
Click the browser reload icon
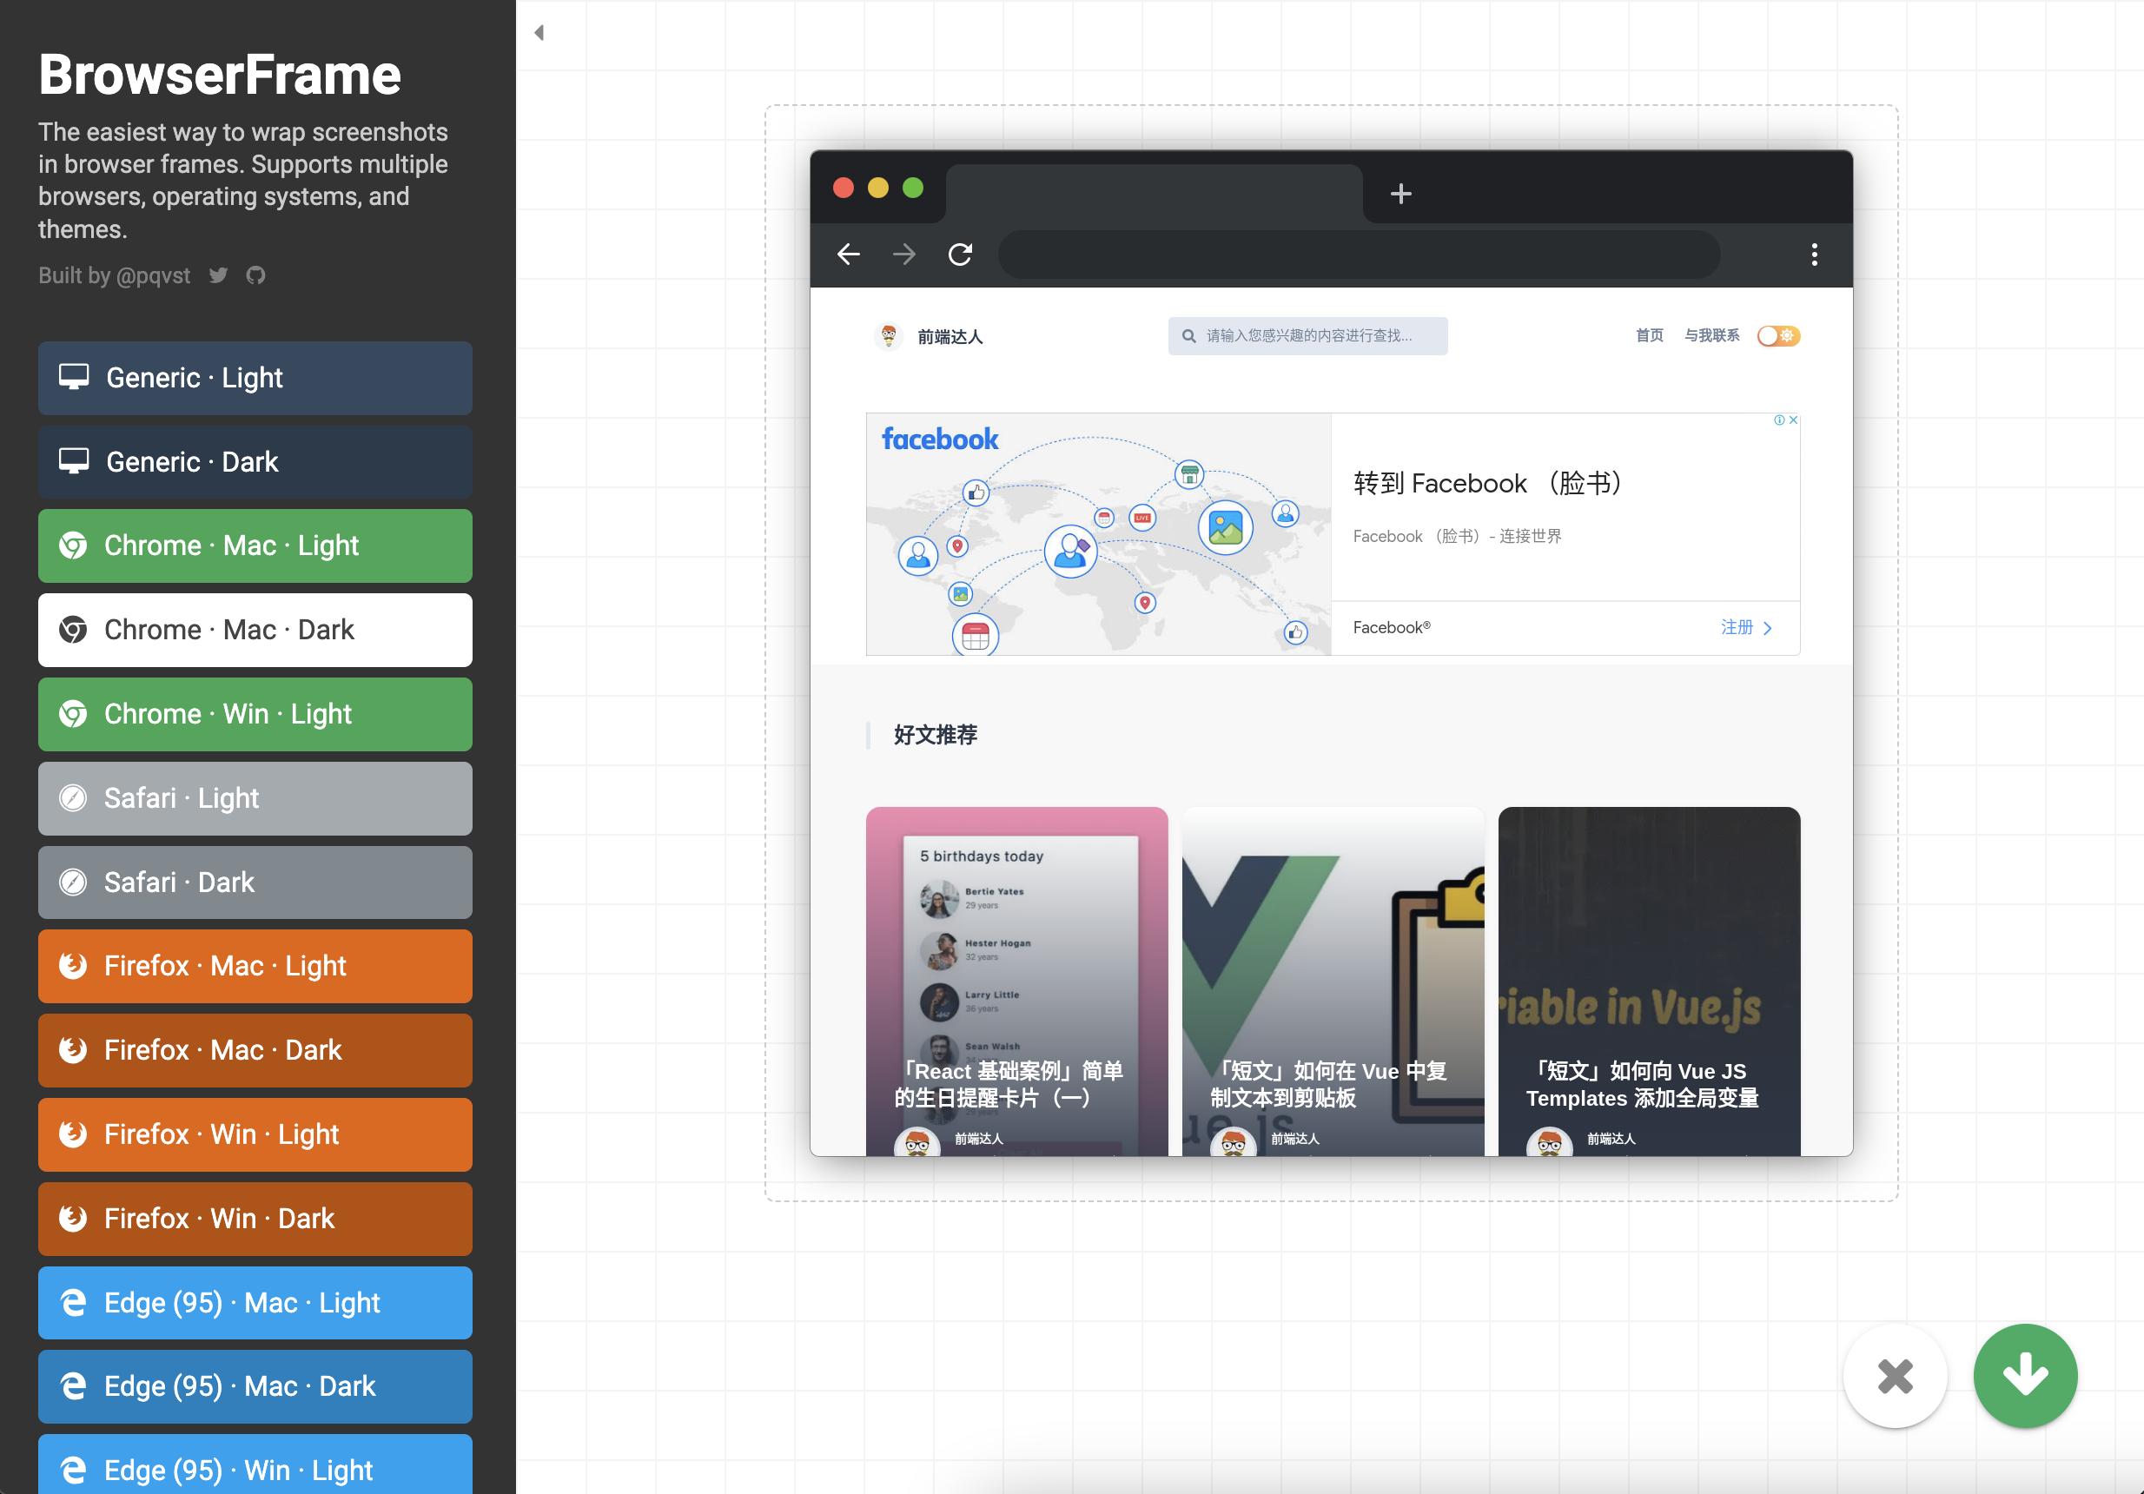pyautogui.click(x=960, y=254)
